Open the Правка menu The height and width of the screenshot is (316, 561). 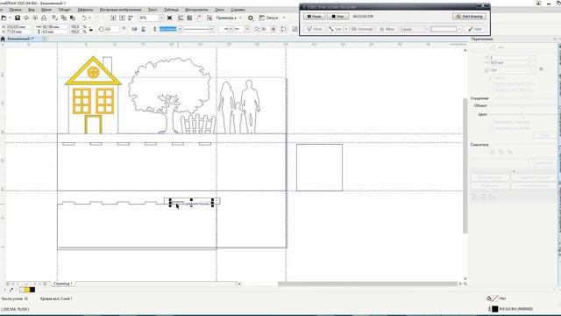(15, 10)
